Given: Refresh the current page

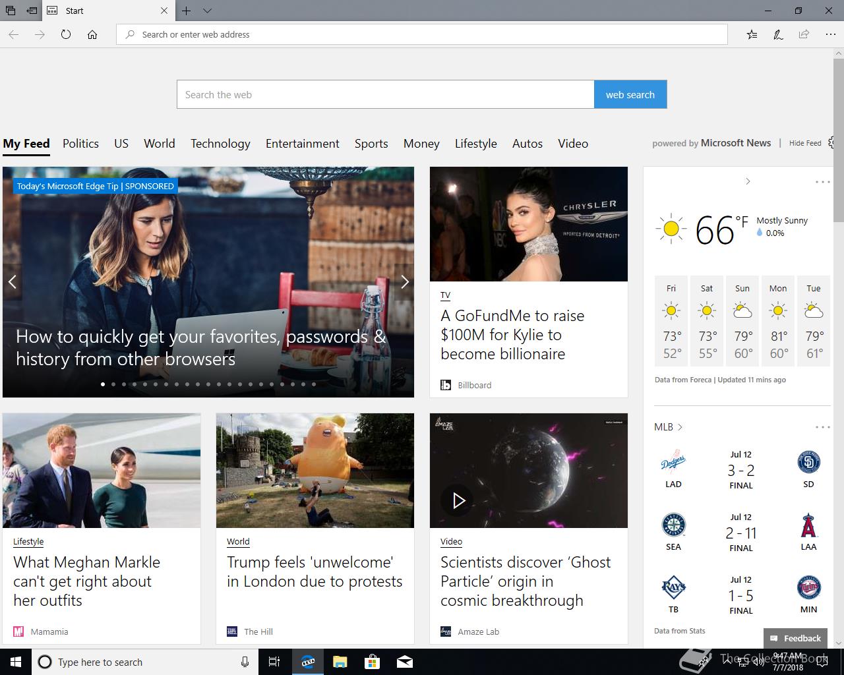Looking at the screenshot, I should [66, 34].
